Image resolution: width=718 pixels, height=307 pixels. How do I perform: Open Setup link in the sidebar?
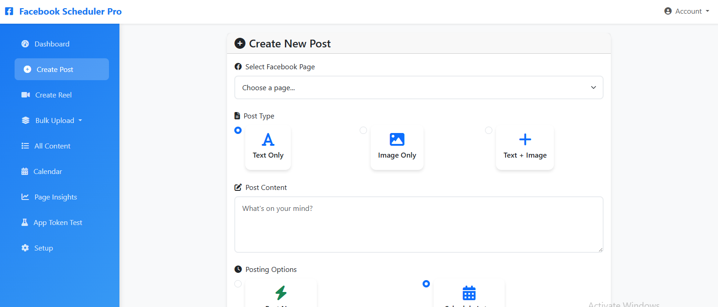tap(62, 248)
